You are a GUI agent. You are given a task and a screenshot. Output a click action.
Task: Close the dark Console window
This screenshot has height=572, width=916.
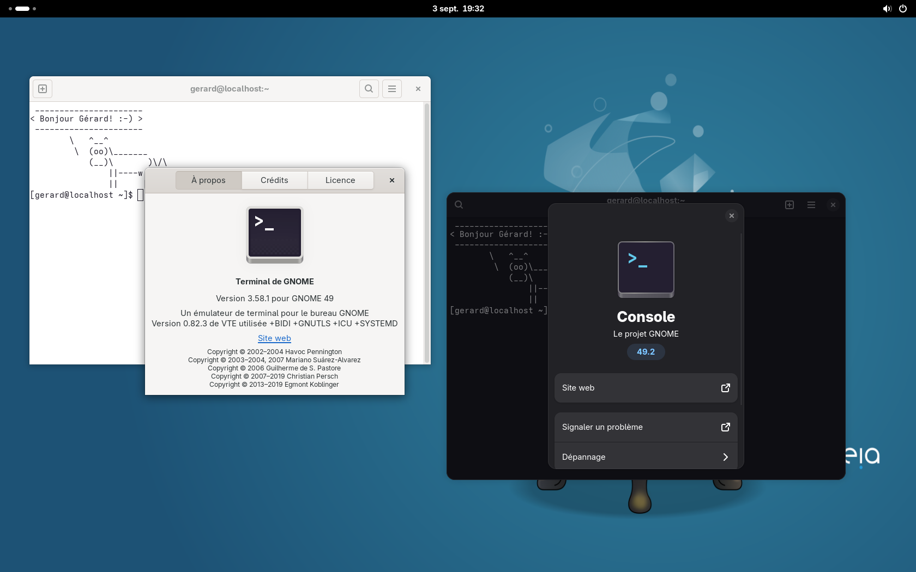(x=833, y=205)
